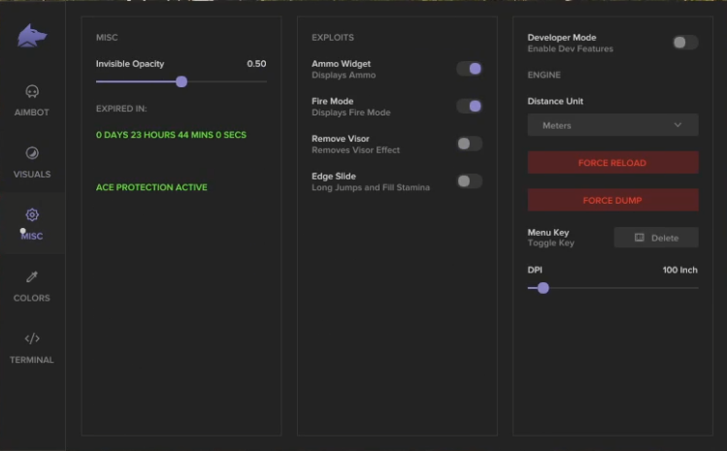Screen dimensions: 727x451
Task: Open the Terminal code-brackets icon
Action: 32,338
